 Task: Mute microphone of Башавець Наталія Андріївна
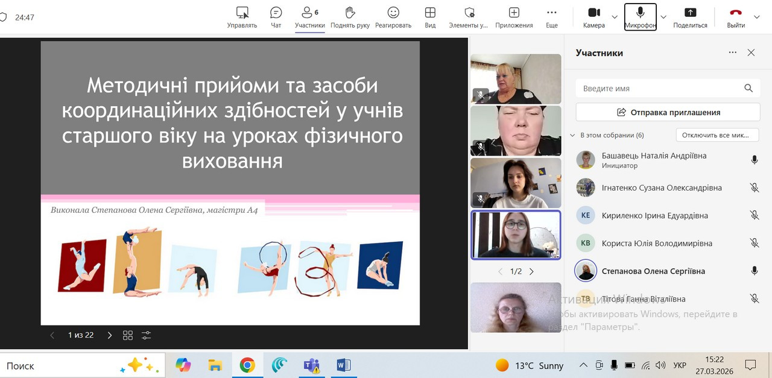click(x=754, y=160)
